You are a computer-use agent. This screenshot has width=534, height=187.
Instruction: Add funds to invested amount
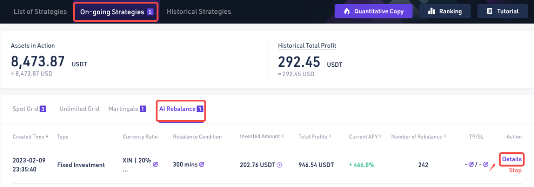[280, 165]
